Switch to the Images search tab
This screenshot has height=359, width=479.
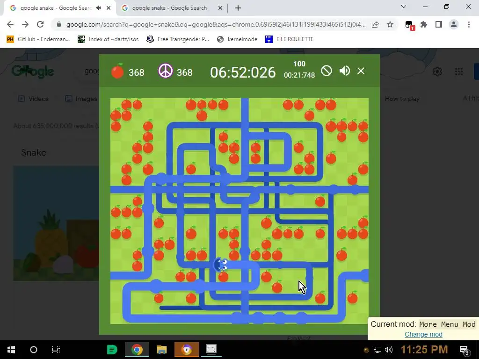(81, 99)
